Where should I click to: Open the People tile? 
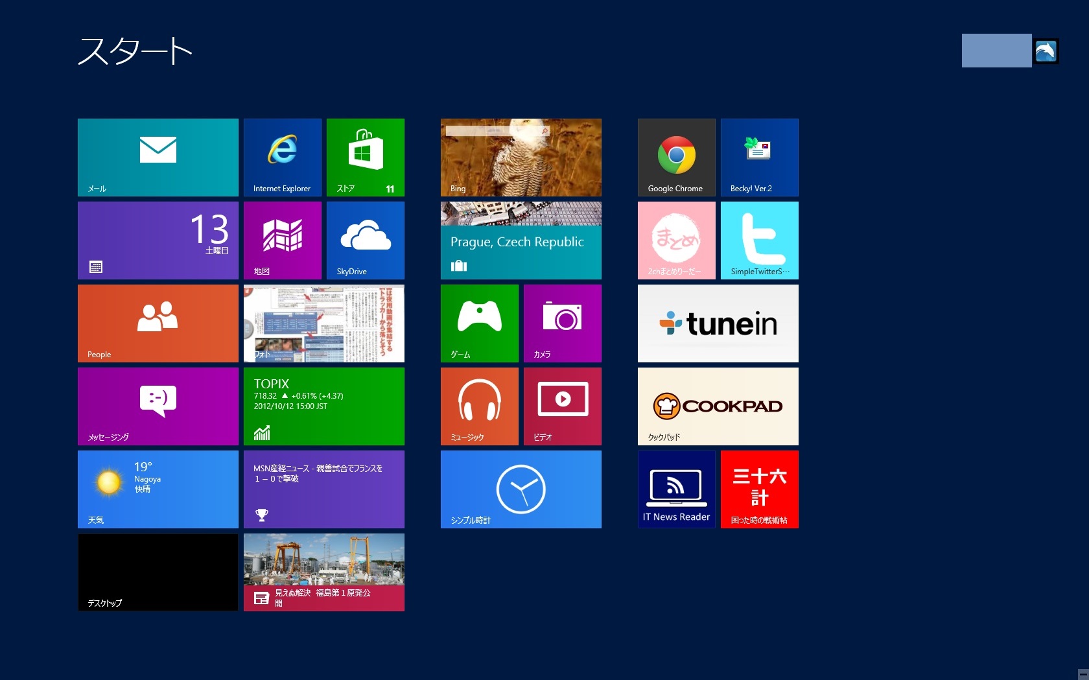pos(158,323)
